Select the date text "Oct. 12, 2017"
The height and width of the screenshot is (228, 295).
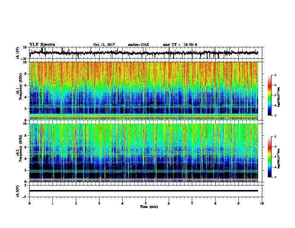point(104,45)
